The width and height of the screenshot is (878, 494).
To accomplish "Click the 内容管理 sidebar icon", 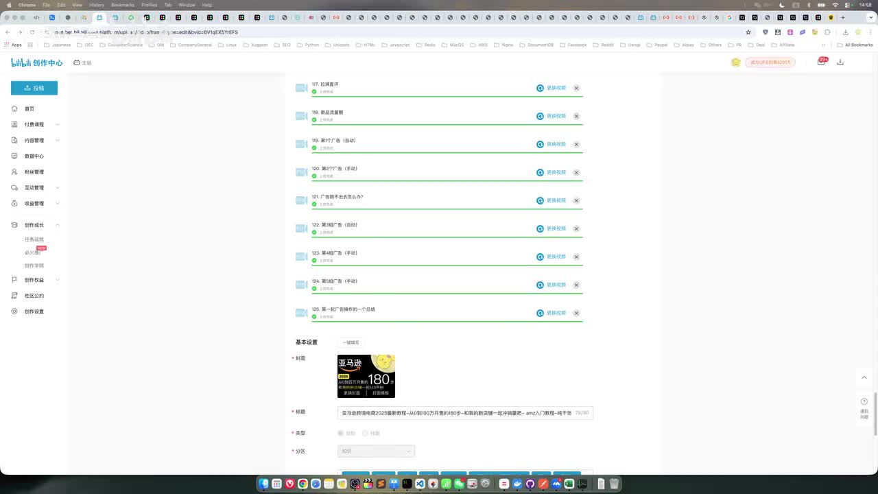I will coord(16,141).
